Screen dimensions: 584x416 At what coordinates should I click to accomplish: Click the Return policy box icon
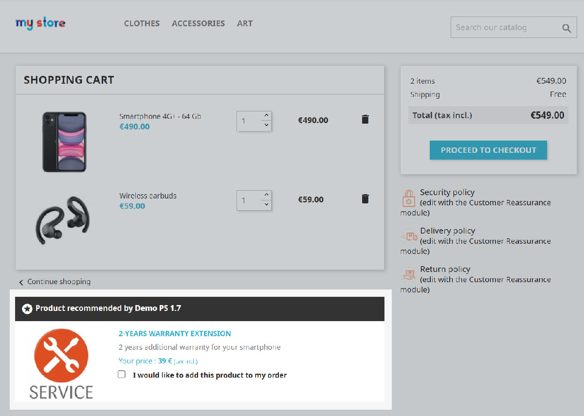(x=409, y=275)
